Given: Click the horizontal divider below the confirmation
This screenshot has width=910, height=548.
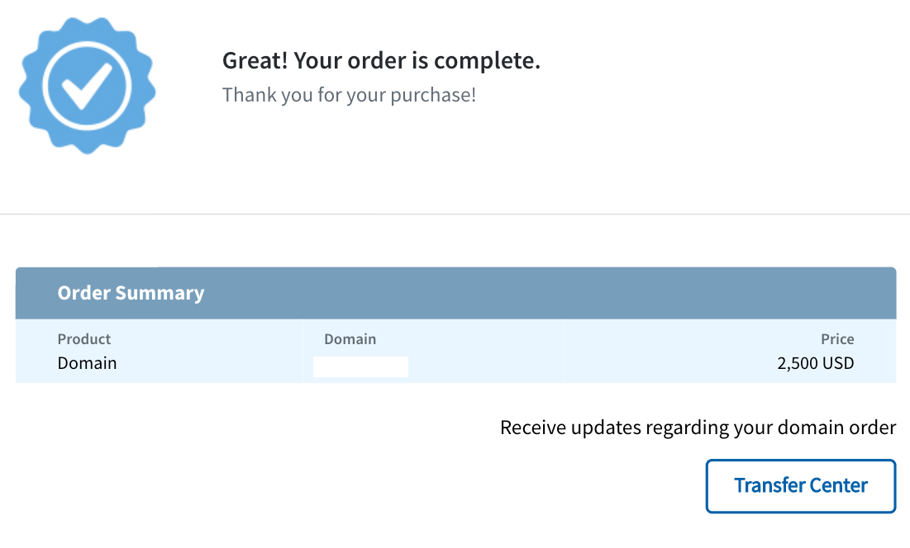Looking at the screenshot, I should coord(455,215).
